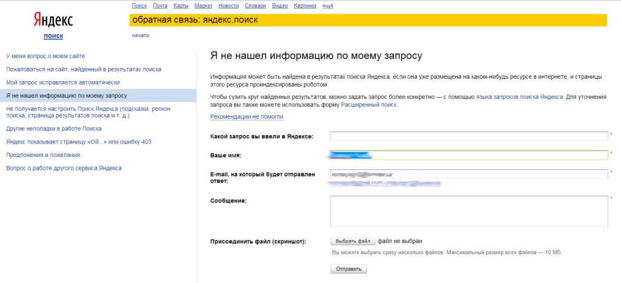The image size is (621, 283).
Task: Select 'Мой запрос исправляется автоматически' topic
Action: 63,82
